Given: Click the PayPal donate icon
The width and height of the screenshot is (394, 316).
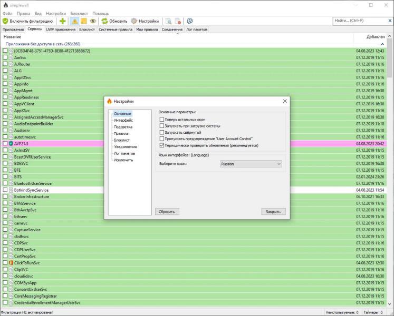Looking at the screenshot, I should 190,22.
